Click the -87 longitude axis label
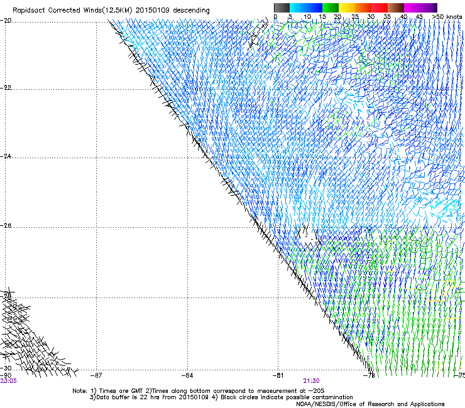The image size is (465, 408). pos(96,375)
